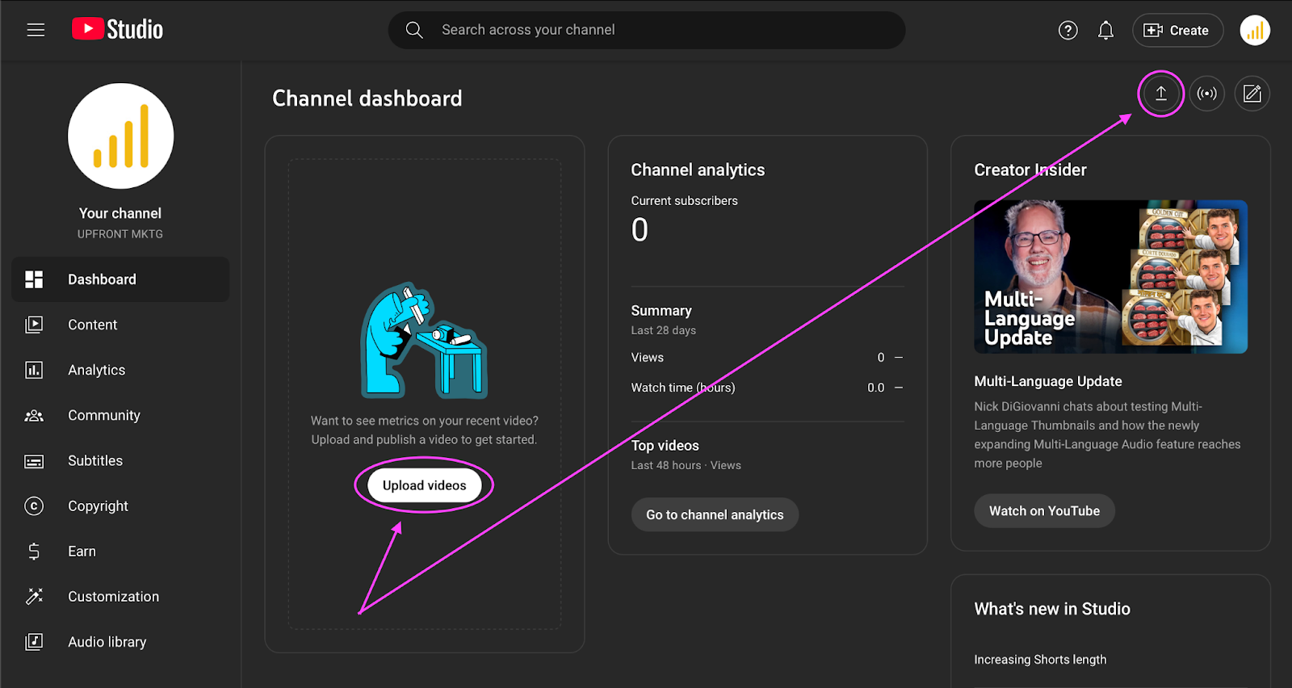Viewport: 1292px width, 688px height.
Task: Focus the Search across your channel field
Action: tap(646, 30)
